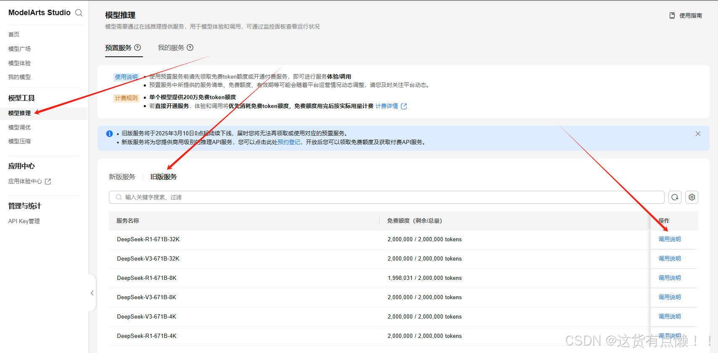Dismiss the blue notice banner
Image resolution: width=718 pixels, height=353 pixels.
(x=698, y=134)
